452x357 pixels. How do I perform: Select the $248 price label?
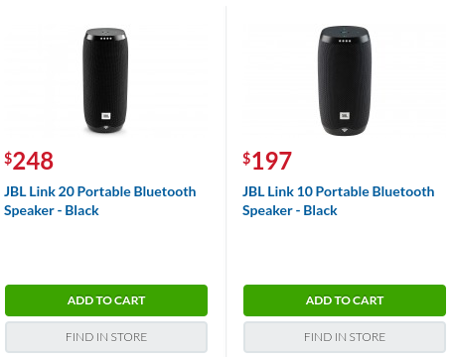29,161
